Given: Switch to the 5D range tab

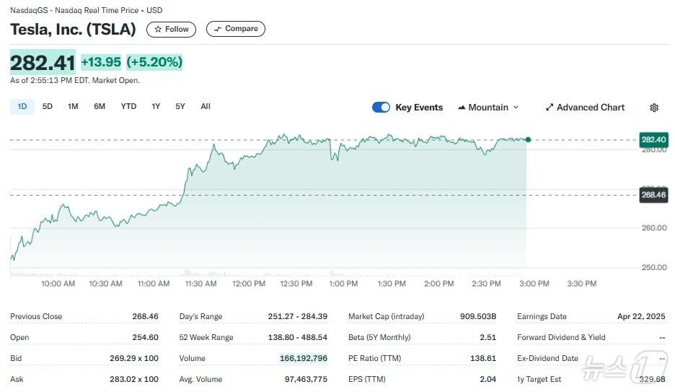Looking at the screenshot, I should pos(48,107).
